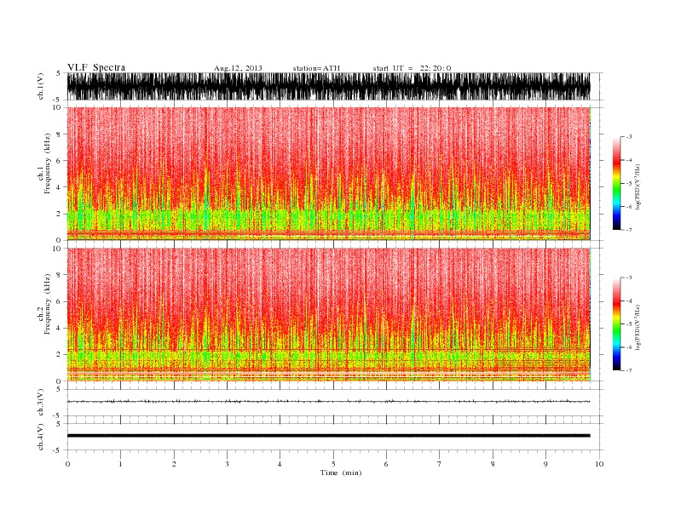Click time axis tick label "5"

click(333, 464)
